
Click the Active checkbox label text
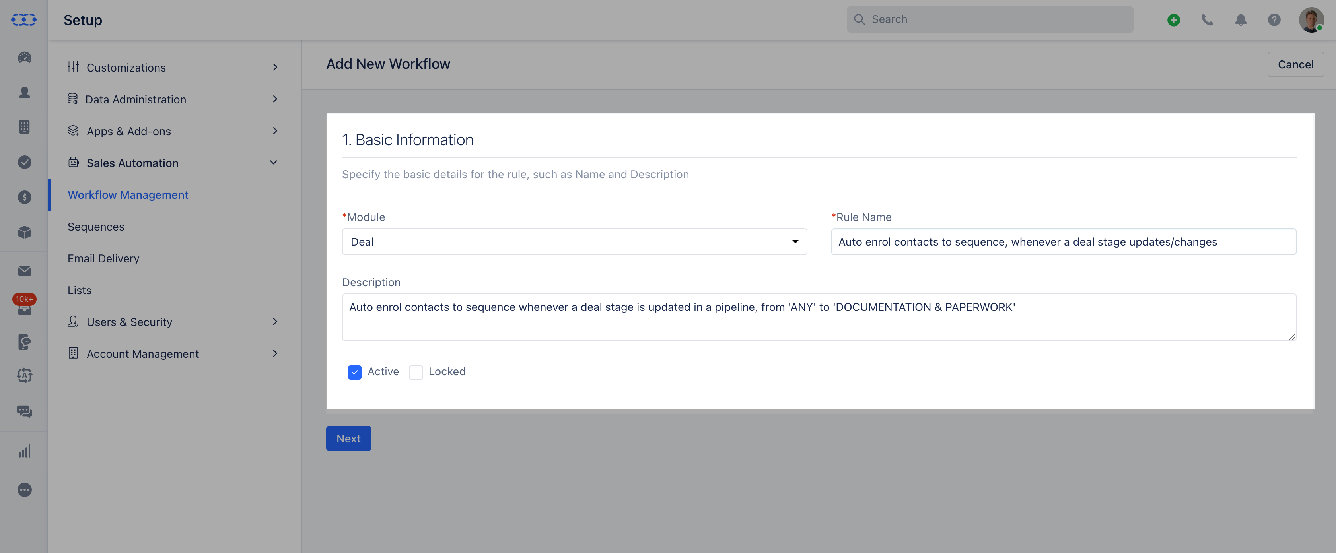click(383, 372)
